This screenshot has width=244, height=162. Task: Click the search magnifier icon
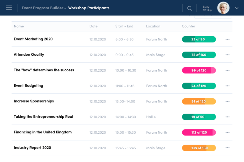point(190,8)
